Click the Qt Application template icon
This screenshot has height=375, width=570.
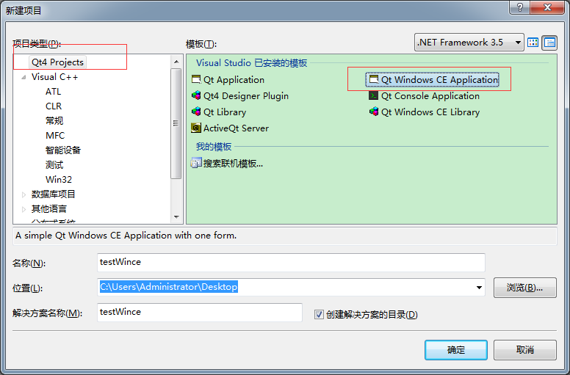[x=196, y=79]
